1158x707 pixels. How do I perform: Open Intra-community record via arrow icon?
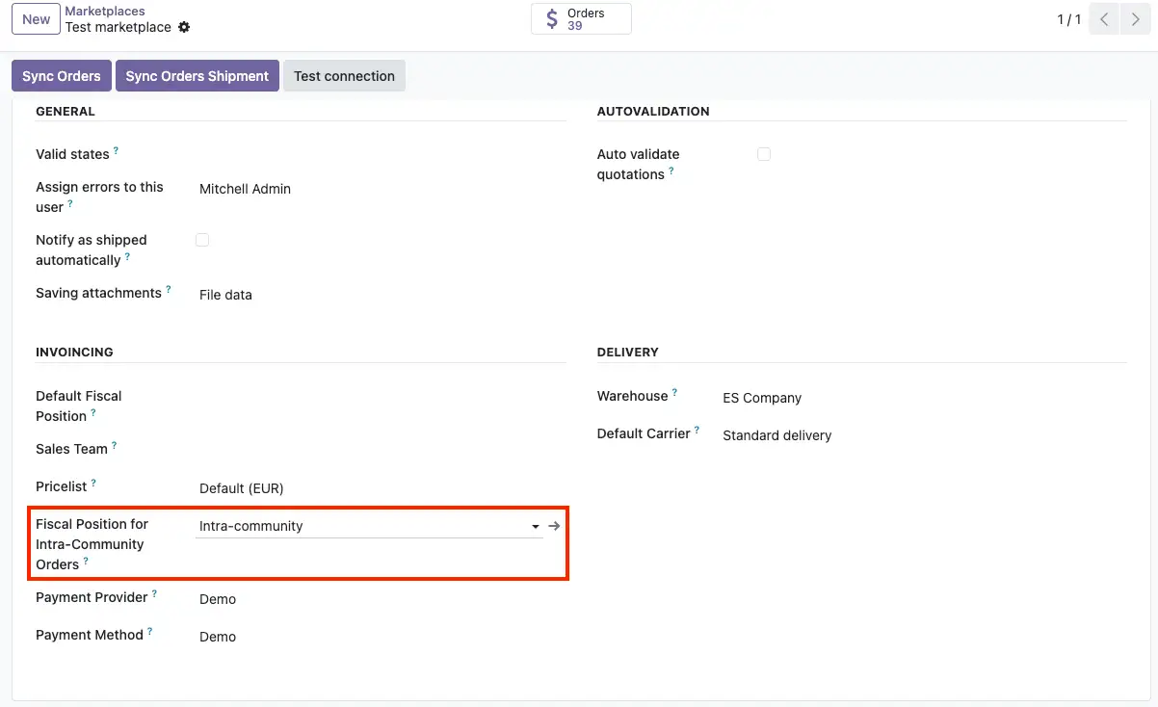[554, 526]
